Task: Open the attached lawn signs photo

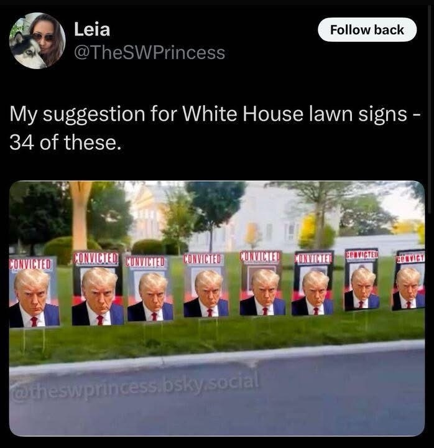Action: (217, 308)
